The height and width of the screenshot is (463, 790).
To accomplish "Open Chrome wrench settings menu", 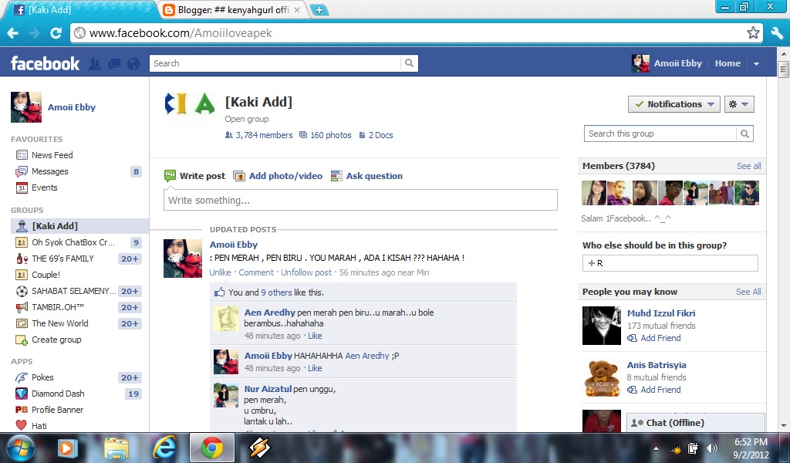I will (x=777, y=33).
